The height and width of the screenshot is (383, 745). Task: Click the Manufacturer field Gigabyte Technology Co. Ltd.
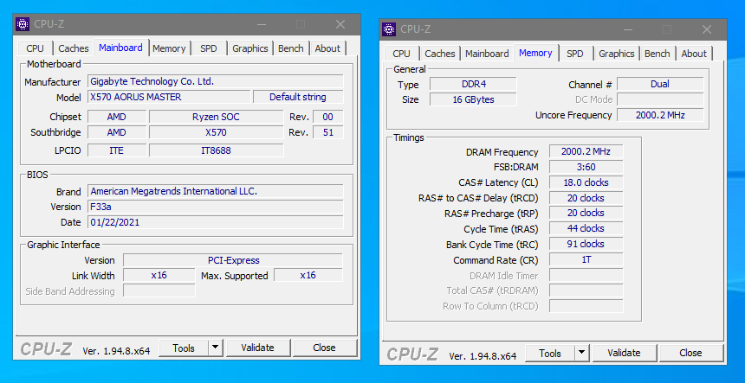tap(216, 81)
